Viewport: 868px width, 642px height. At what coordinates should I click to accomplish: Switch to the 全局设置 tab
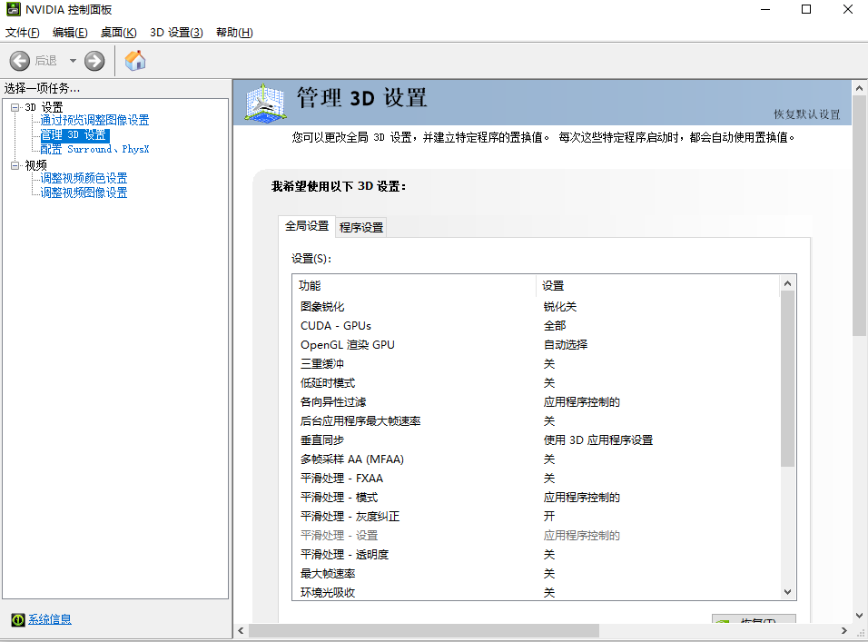(307, 226)
